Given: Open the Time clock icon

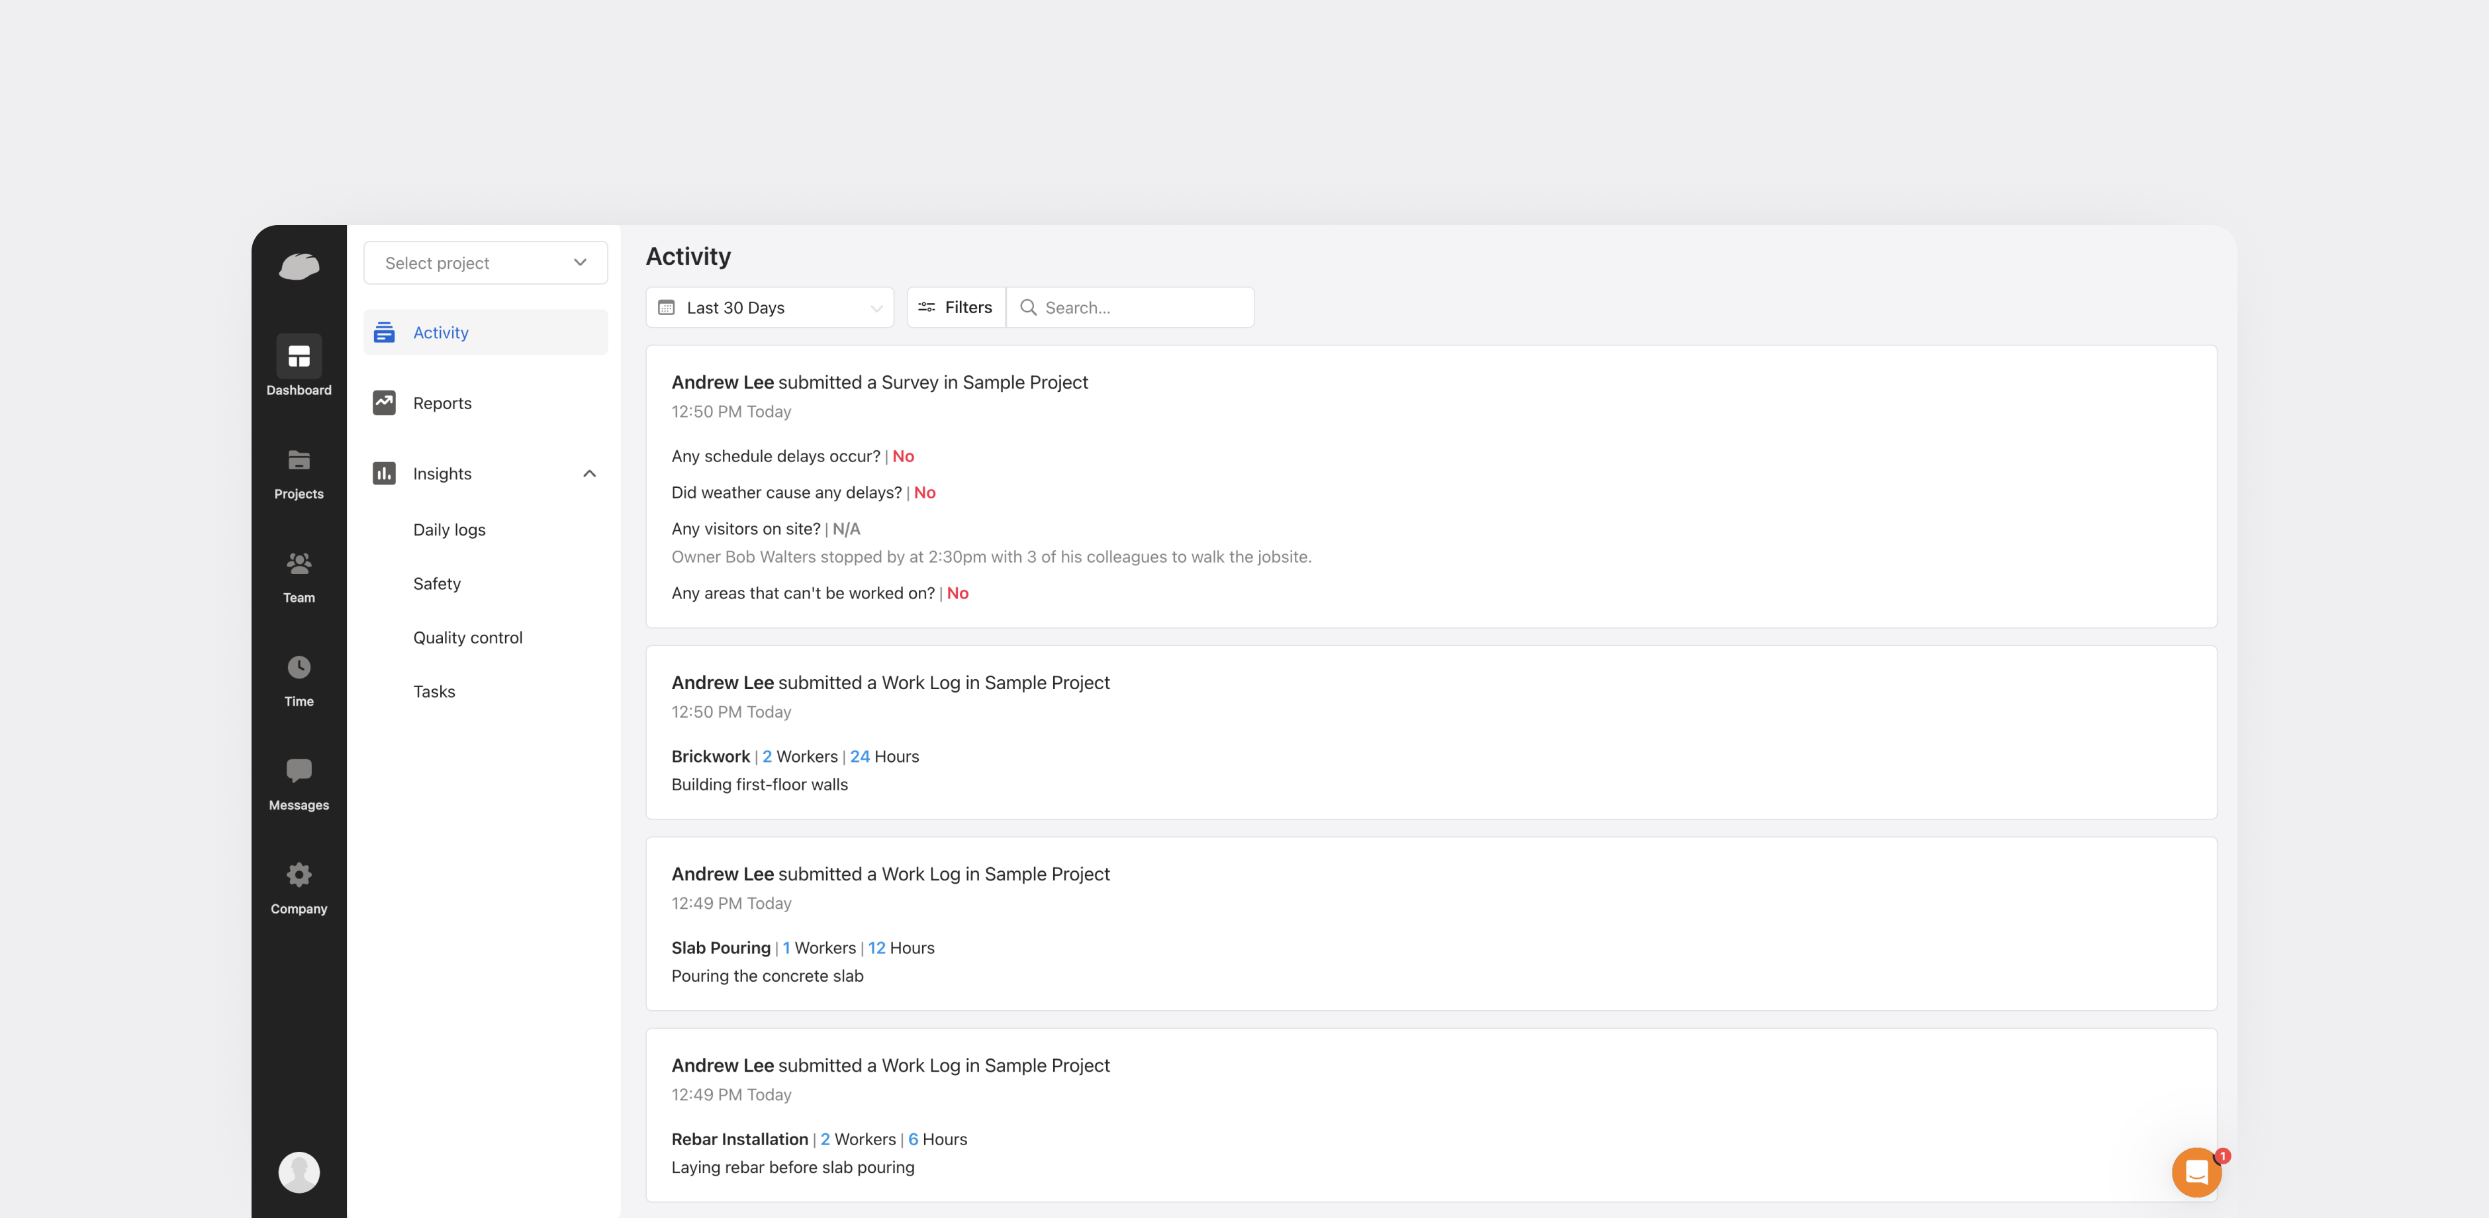Looking at the screenshot, I should pos(299,667).
